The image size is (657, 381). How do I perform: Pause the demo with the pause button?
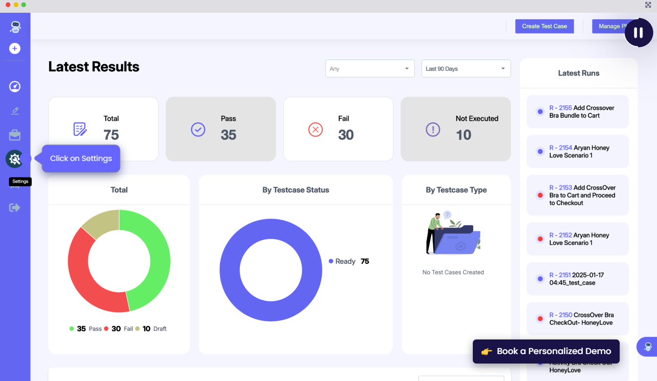pos(638,33)
